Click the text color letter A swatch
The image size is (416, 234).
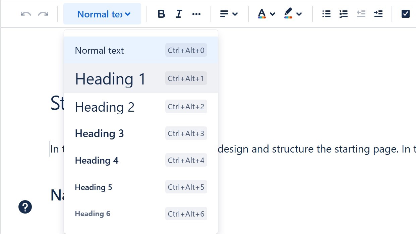point(262,14)
